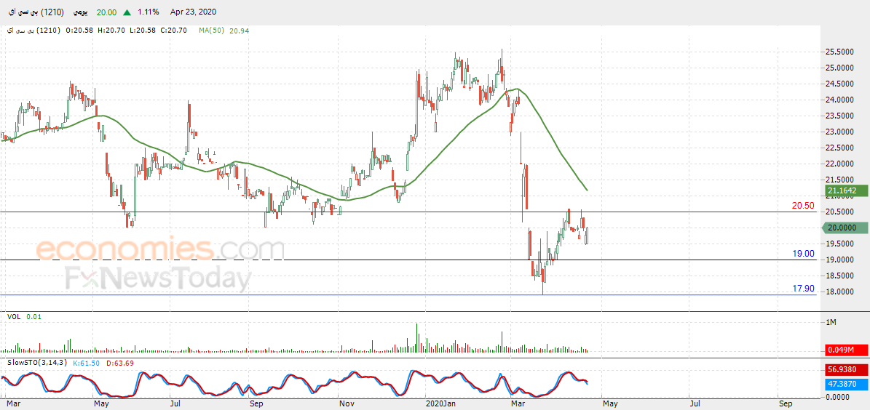Click the Apr 23, 2020 date label
The height and width of the screenshot is (410, 870).
[x=193, y=12]
